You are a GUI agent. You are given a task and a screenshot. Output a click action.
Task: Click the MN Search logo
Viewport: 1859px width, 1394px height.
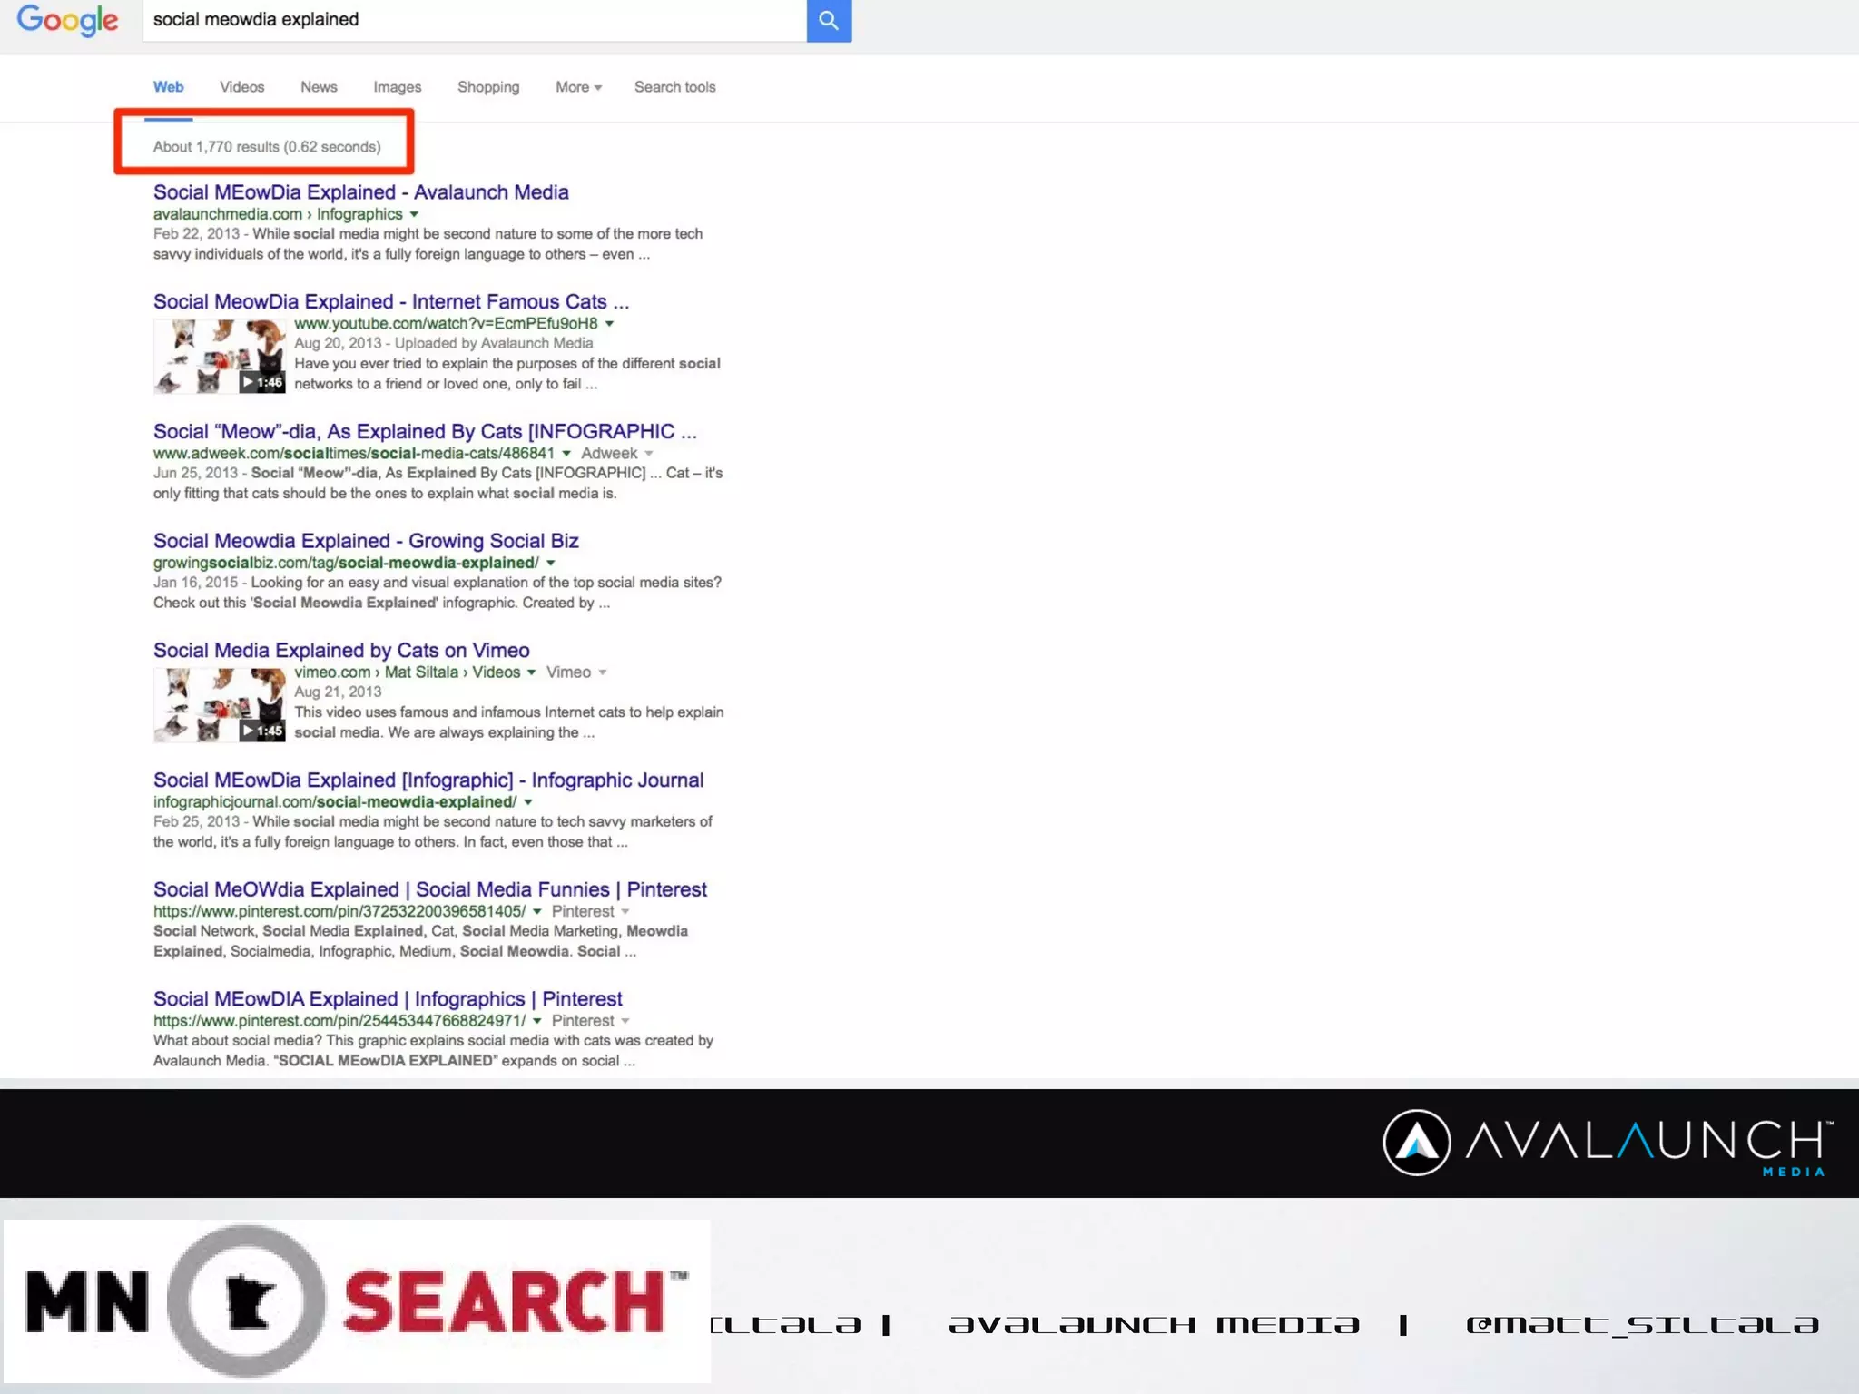357,1301
